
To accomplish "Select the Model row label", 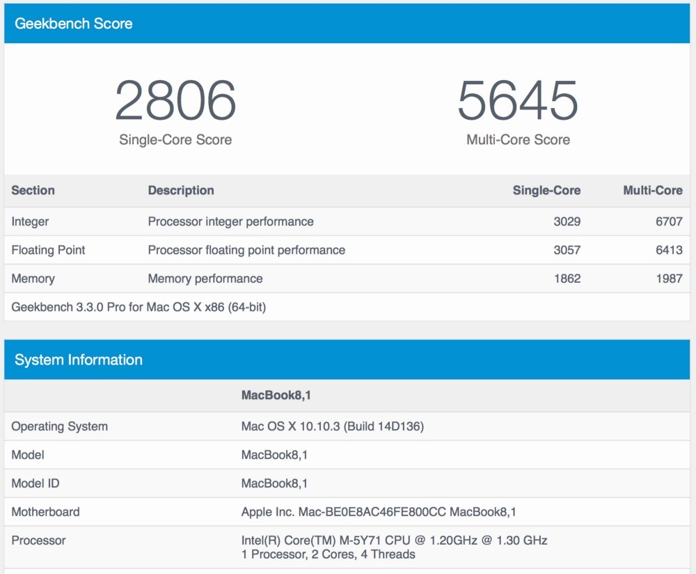I will (28, 454).
